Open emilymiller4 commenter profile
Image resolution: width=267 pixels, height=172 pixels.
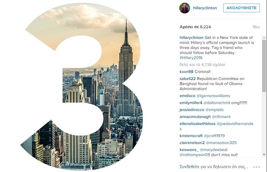pos(191,103)
